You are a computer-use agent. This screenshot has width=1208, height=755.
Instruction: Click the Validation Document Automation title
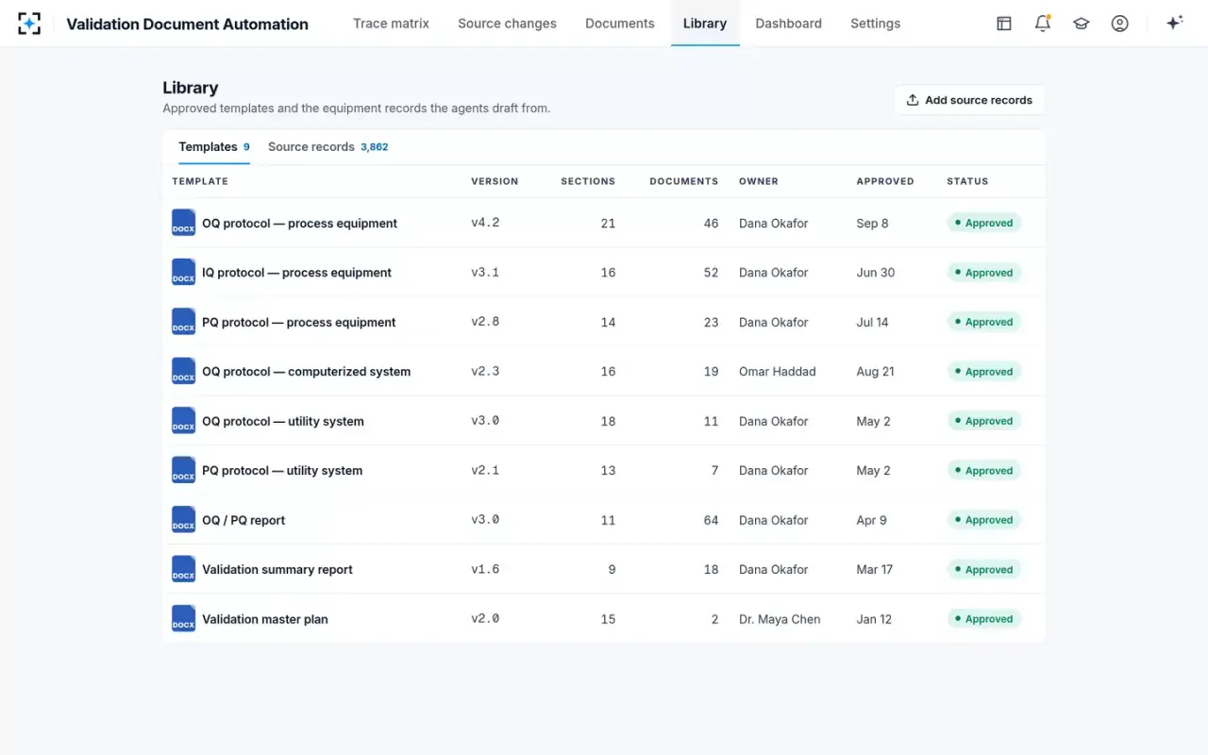[187, 25]
